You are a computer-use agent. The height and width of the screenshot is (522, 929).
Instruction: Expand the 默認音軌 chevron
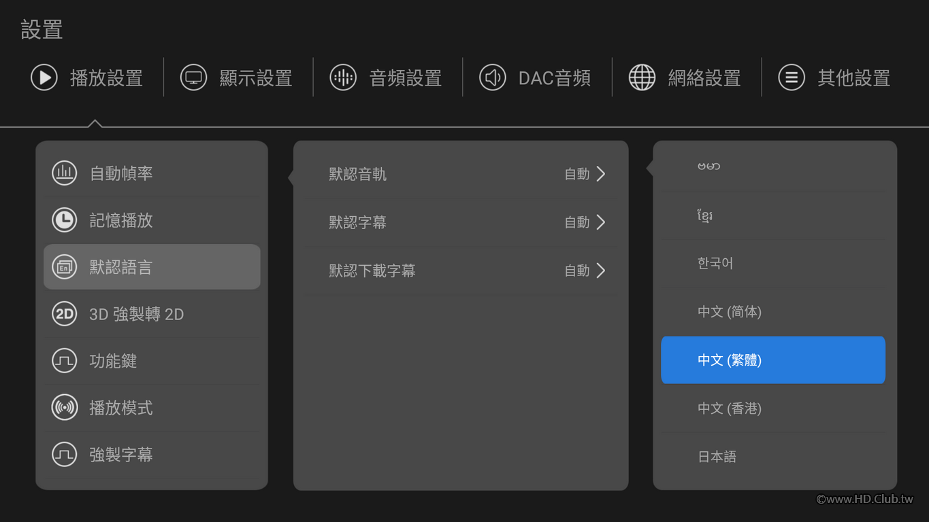(x=601, y=174)
